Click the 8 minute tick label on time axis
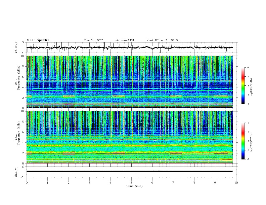Image resolution: width=266 pixels, height=205 pixels. [x=194, y=183]
